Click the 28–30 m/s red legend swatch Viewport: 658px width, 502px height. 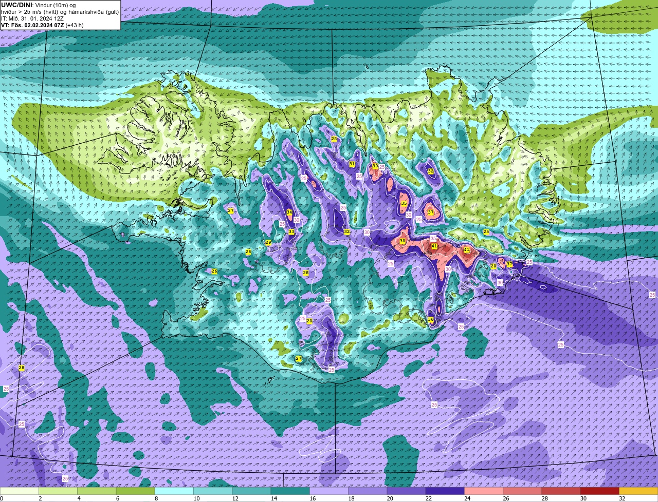pyautogui.click(x=561, y=491)
